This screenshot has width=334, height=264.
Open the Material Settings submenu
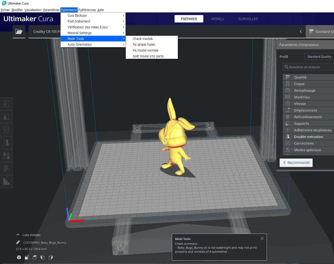[x=93, y=33]
